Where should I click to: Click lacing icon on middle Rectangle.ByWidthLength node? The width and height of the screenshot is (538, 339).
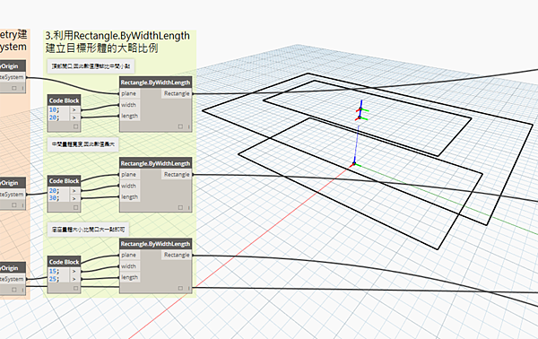coord(188,207)
